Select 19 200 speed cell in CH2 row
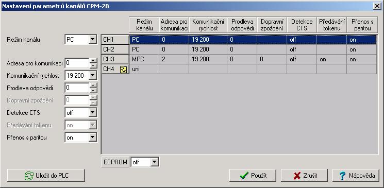This screenshot has width=384, height=188. pos(208,49)
